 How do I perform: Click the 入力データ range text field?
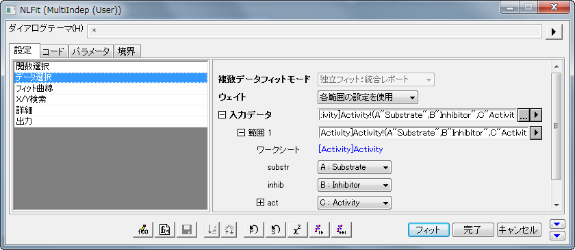pyautogui.click(x=418, y=115)
